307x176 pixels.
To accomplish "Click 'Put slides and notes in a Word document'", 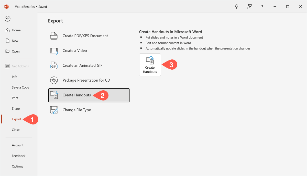I will tap(174, 37).
